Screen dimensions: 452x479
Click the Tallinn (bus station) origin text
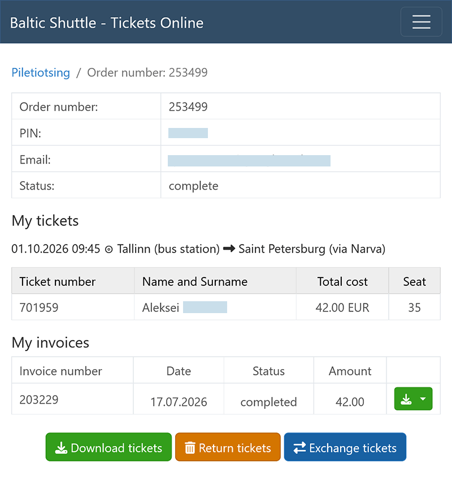tap(168, 249)
